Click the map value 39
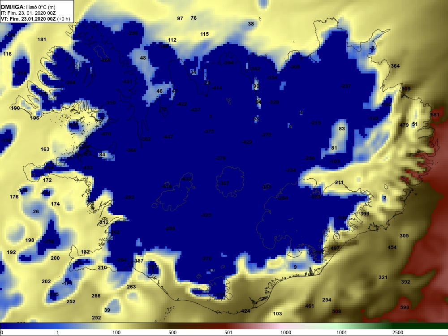This screenshot has height=336, width=448. [107, 310]
